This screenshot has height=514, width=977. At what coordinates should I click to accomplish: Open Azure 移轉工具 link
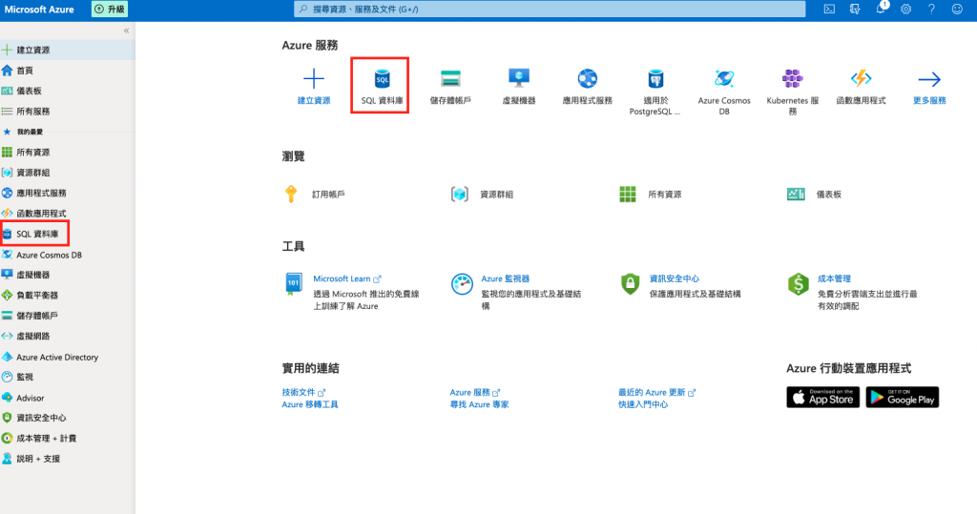(x=310, y=404)
